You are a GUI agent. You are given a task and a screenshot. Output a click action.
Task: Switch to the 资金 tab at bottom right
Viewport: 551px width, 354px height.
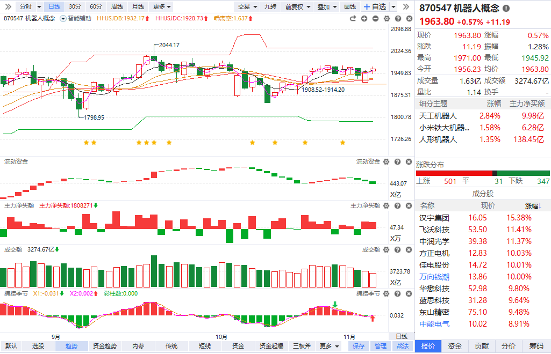(455, 346)
